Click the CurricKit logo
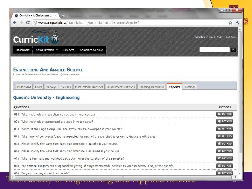The width and height of the screenshot is (252, 189). point(36,37)
